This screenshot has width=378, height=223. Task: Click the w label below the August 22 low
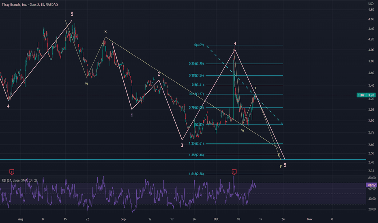click(x=86, y=84)
